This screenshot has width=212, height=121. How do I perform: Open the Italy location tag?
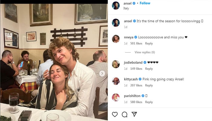click(x=126, y=8)
